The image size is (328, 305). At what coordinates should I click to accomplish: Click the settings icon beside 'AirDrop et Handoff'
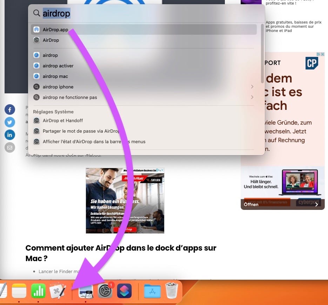coord(36,121)
